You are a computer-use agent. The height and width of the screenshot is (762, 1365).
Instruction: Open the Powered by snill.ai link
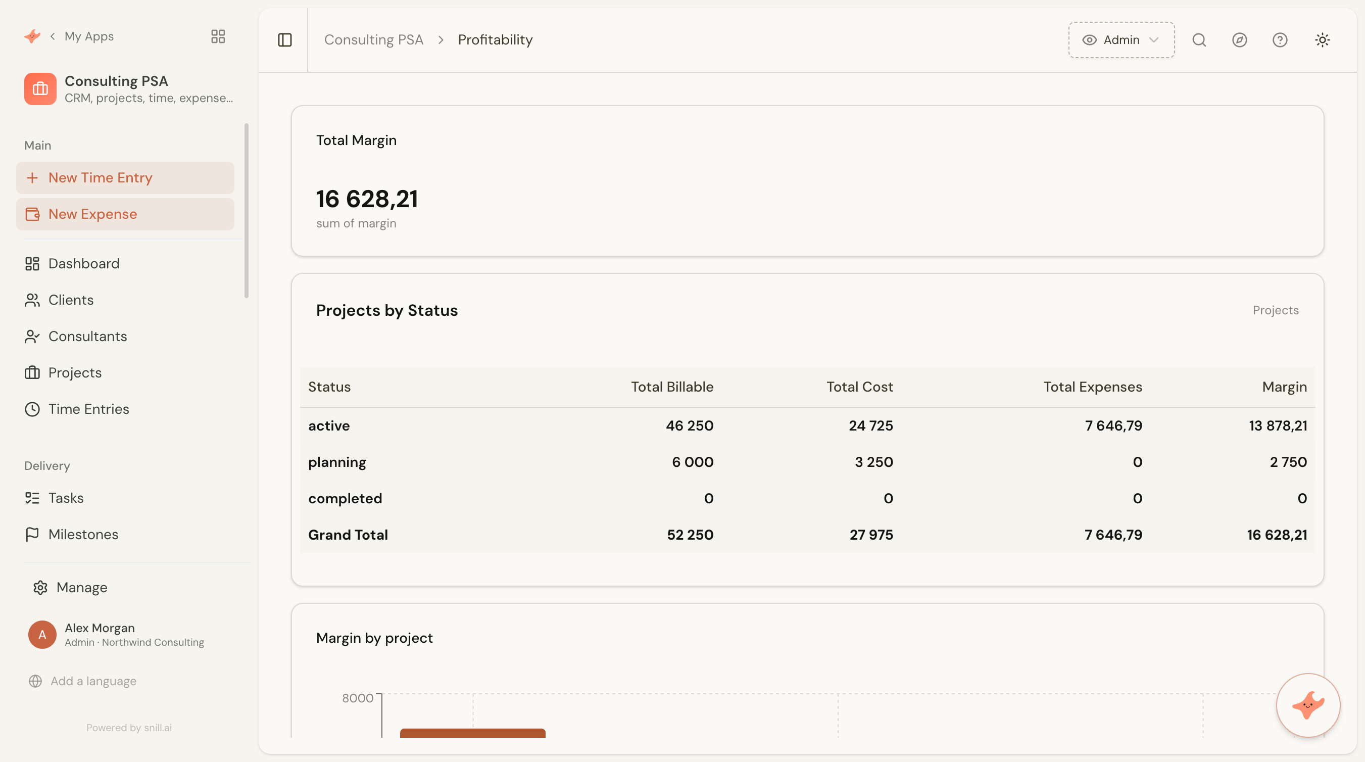tap(129, 728)
